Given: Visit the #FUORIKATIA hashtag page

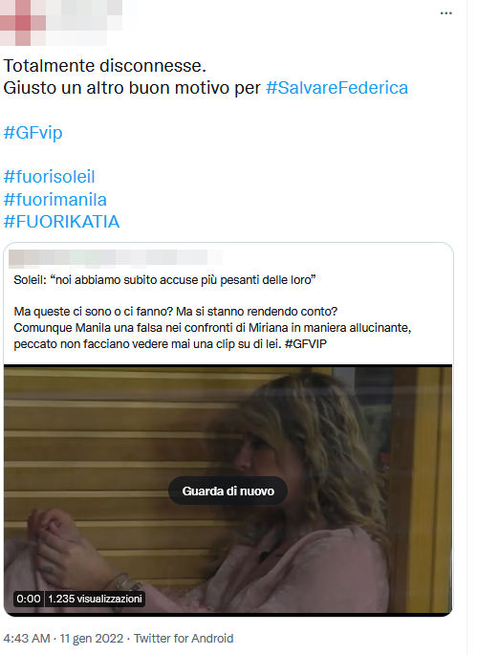Looking at the screenshot, I should [x=62, y=222].
